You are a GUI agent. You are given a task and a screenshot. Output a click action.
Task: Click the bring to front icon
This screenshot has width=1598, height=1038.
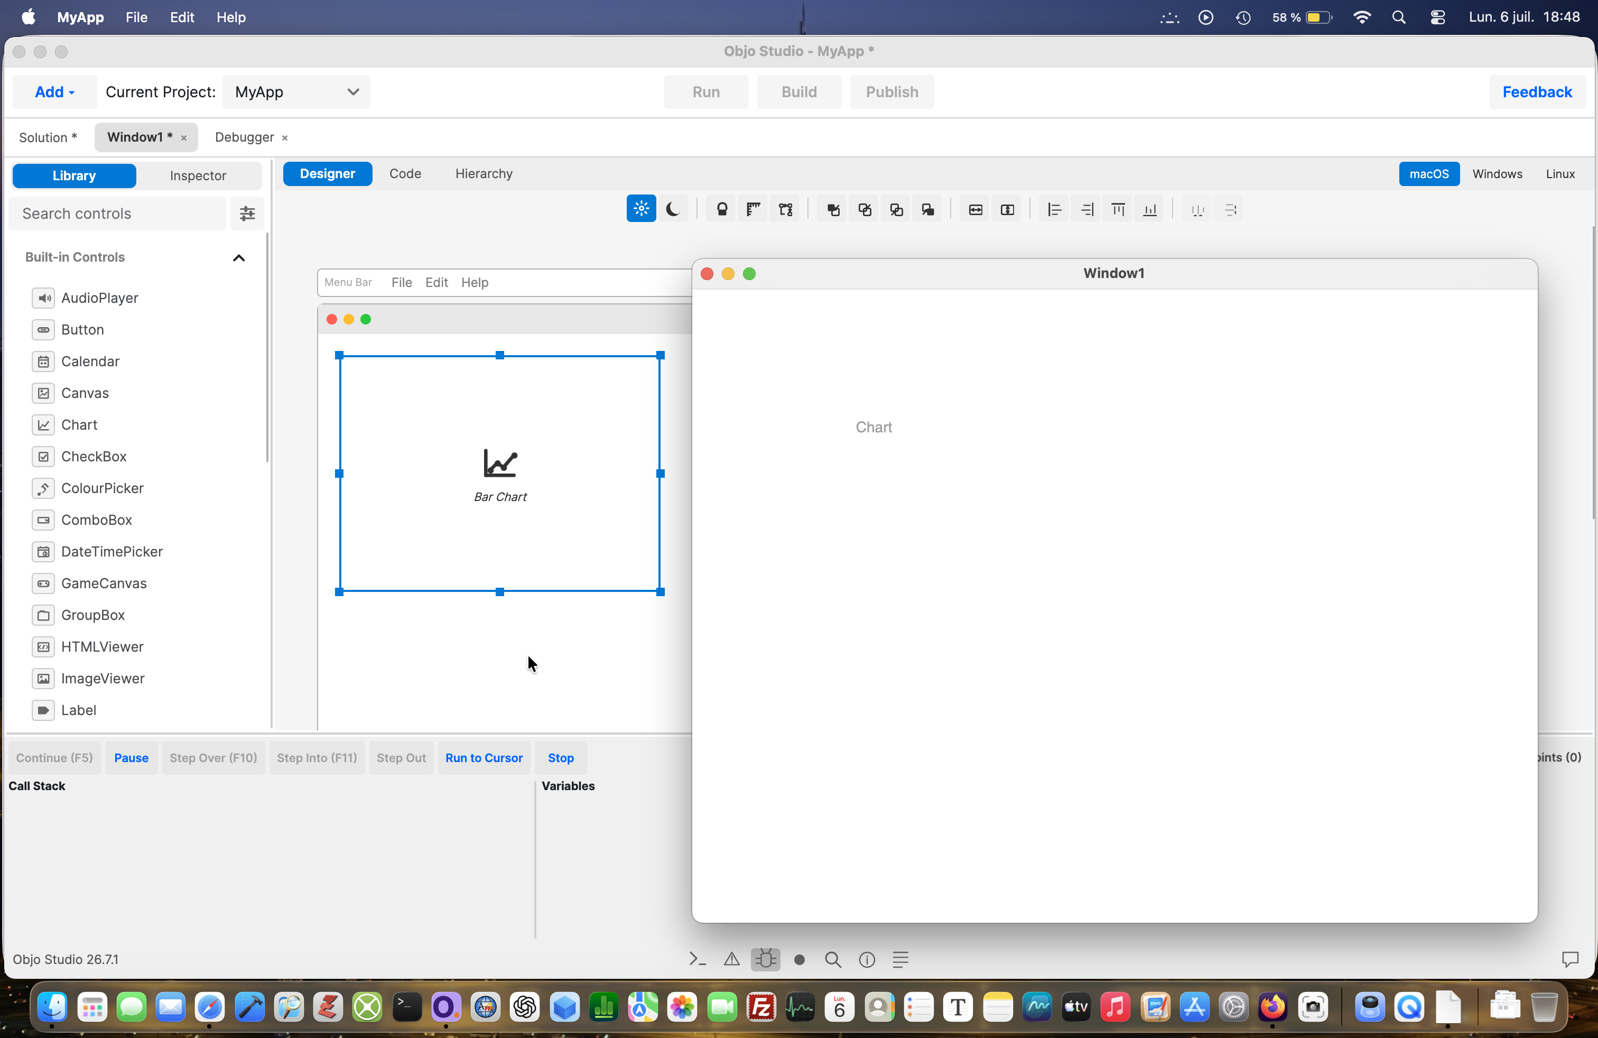tap(833, 209)
